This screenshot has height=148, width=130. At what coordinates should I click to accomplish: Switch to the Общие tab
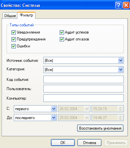10,16
